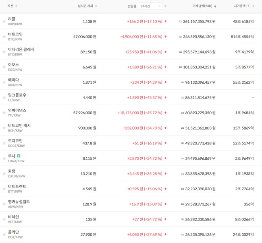Click the change +1,380 원 (+26.21 %)
This screenshot has width=262, height=243.
[x=145, y=67]
